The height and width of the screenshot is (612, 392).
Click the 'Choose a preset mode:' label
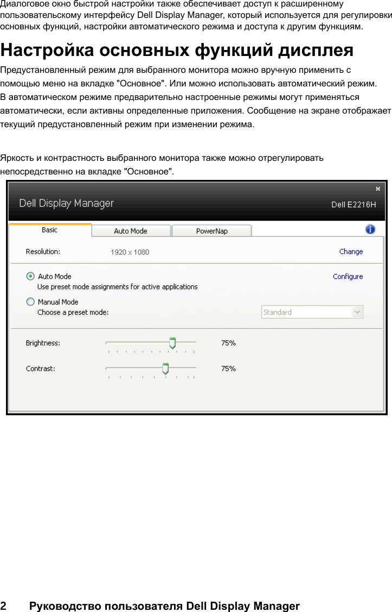click(73, 312)
